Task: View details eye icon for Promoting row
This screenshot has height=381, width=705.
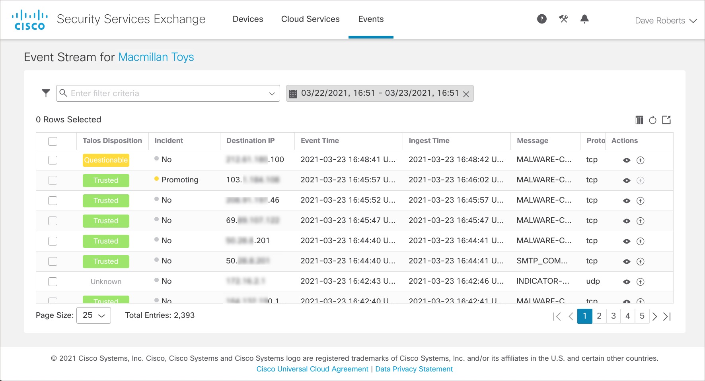Action: tap(627, 181)
